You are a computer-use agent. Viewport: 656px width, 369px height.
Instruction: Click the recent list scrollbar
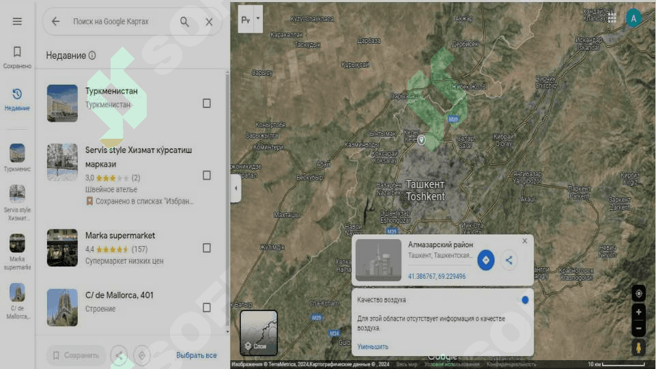[x=227, y=201]
